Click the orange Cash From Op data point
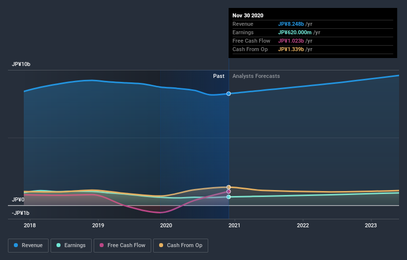Screen dimensions: 407x260 pos(229,187)
